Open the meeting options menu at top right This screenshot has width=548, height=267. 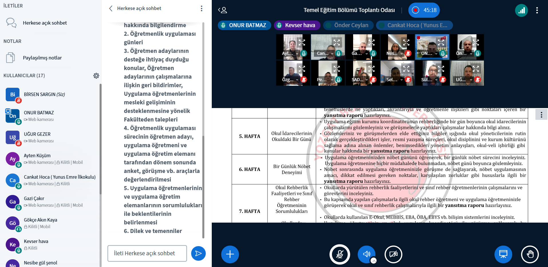537,11
